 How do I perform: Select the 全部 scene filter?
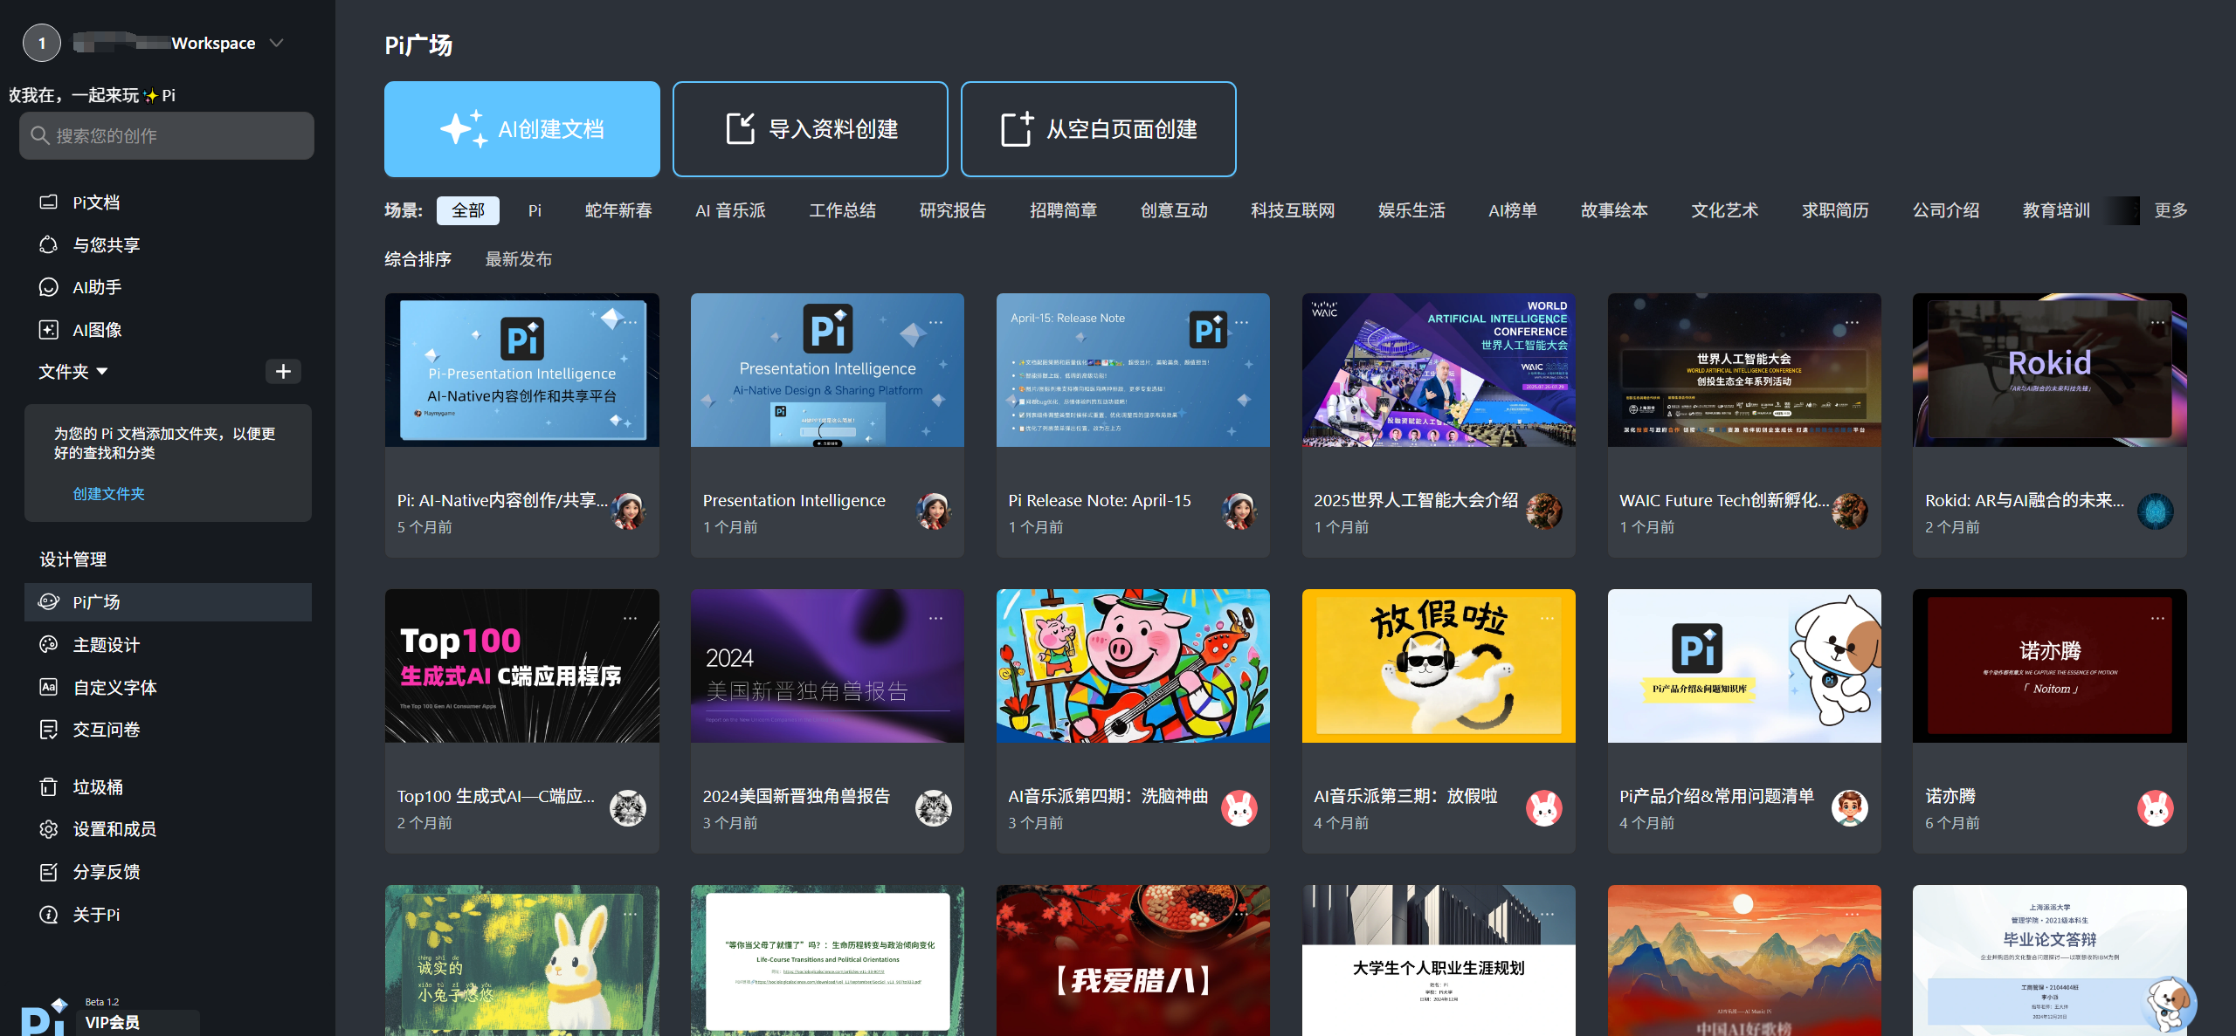click(468, 210)
